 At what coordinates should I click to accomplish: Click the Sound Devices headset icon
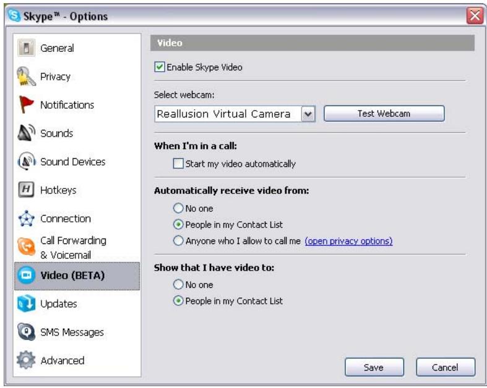click(27, 161)
